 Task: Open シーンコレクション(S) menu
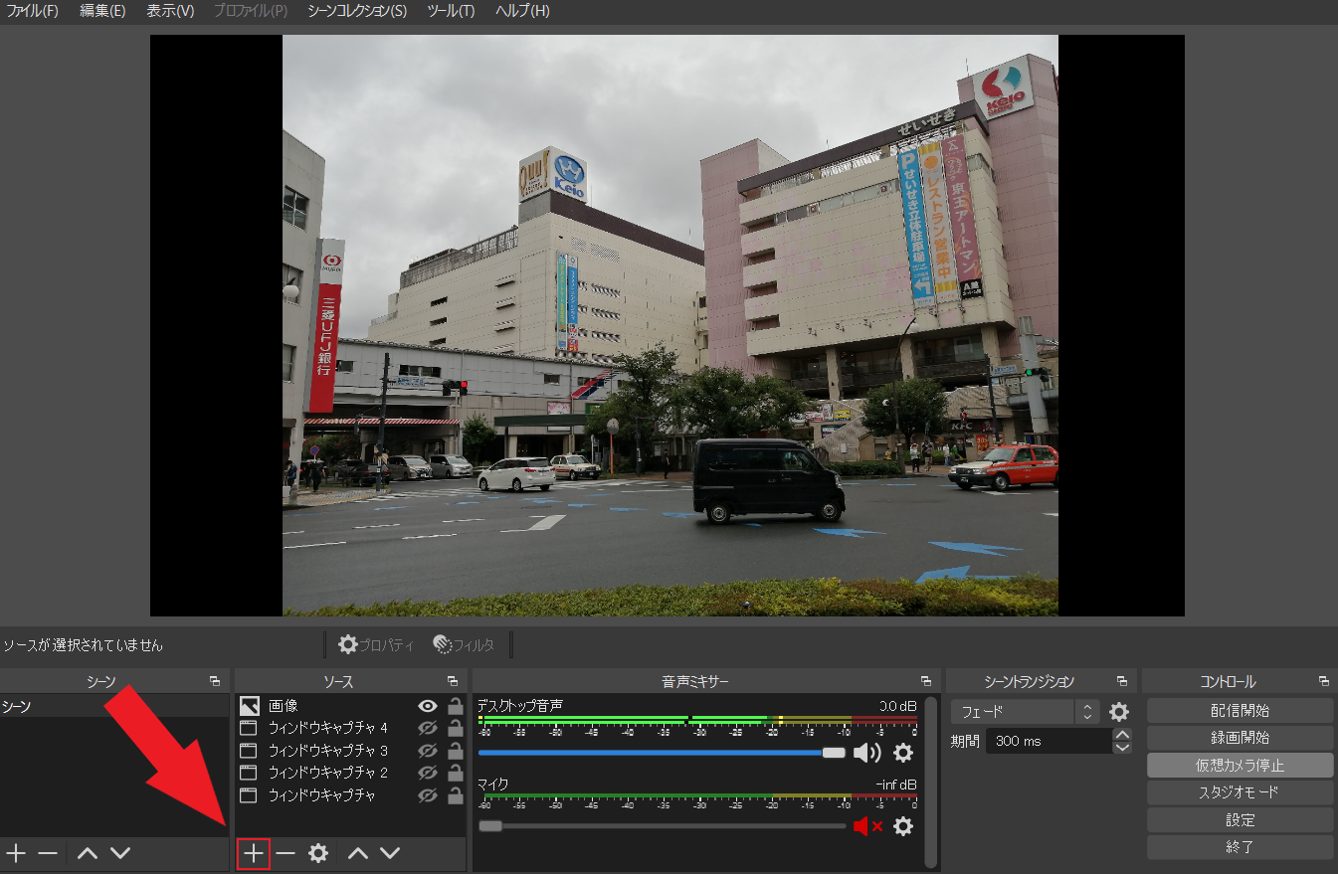point(357,11)
